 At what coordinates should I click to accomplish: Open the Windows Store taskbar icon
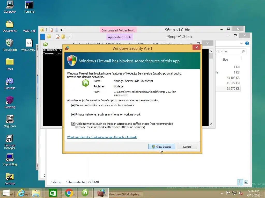(x=53, y=193)
